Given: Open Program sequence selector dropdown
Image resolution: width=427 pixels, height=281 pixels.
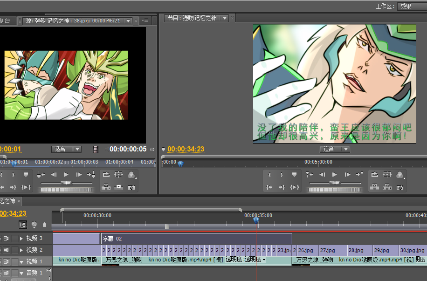Looking at the screenshot, I should [x=225, y=18].
